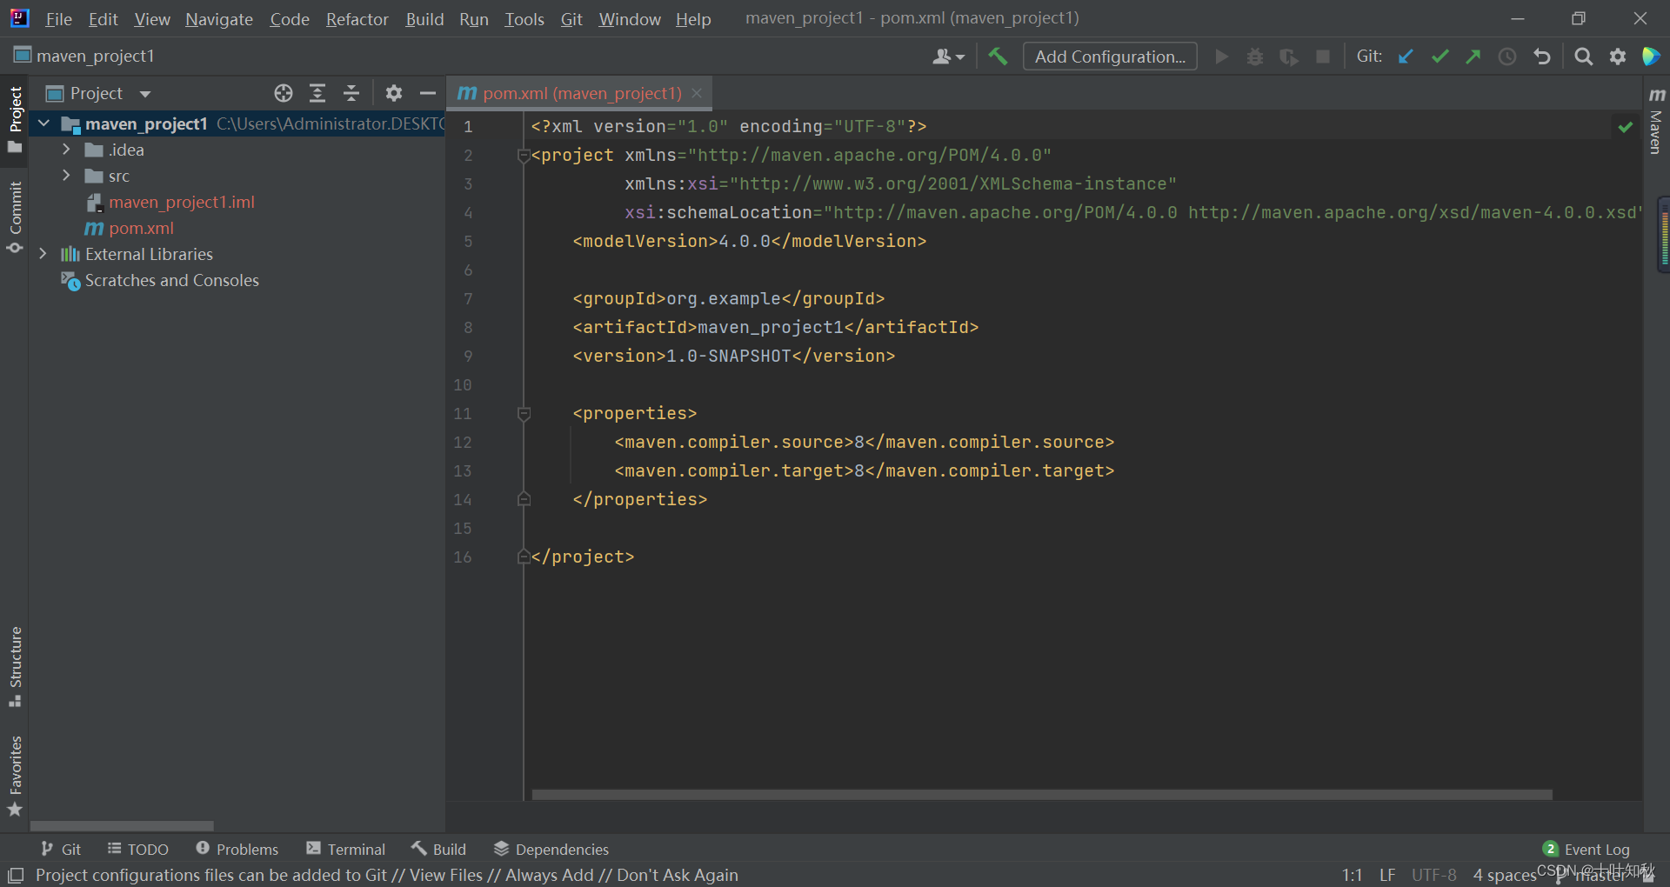
Task: Toggle the Project tool window sidebar button
Action: point(15,120)
